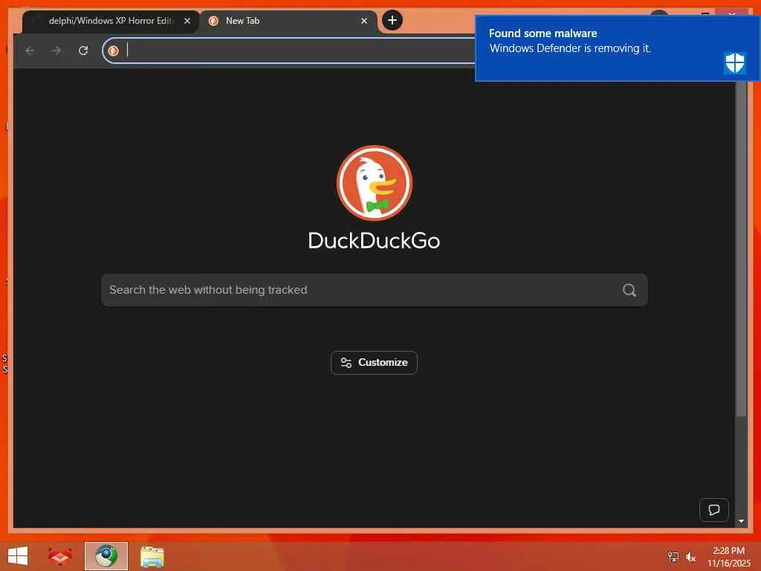This screenshot has width=761, height=571.
Task: Open the Customize button
Action: (374, 363)
